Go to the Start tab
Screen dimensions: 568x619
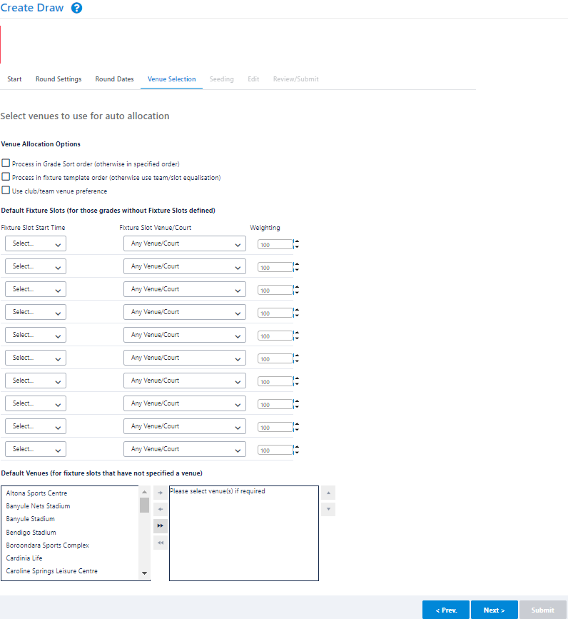point(14,79)
